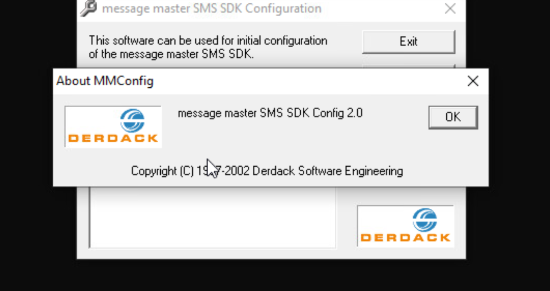Viewport: 550px width, 291px height.
Task: Click the partly hidden button below Exit
Action: [x=408, y=66]
